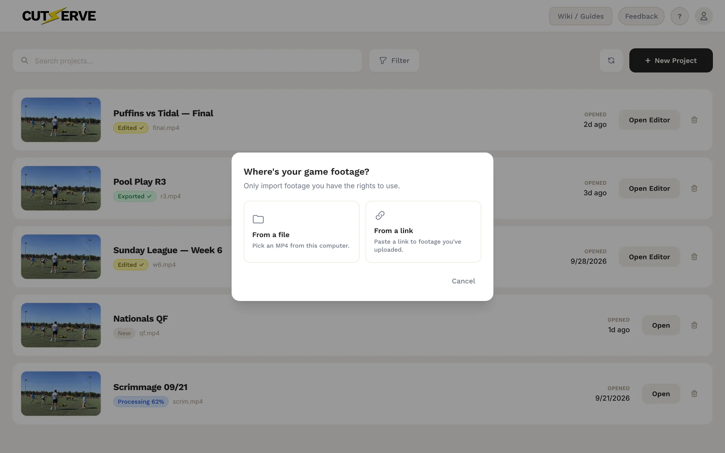Viewport: 725px width, 453px height.
Task: Click the Exported badge
Action: tap(135, 196)
